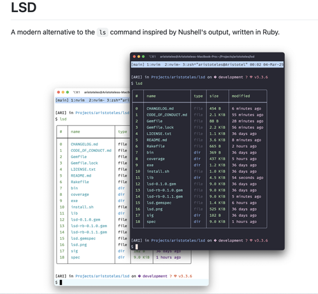
Task: Select "1:nvim" in the dark terminal's tmux bar
Action: (x=154, y=64)
